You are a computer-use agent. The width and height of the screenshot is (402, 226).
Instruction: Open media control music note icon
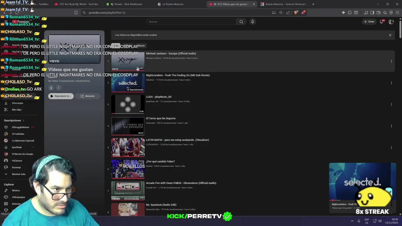pos(366,13)
